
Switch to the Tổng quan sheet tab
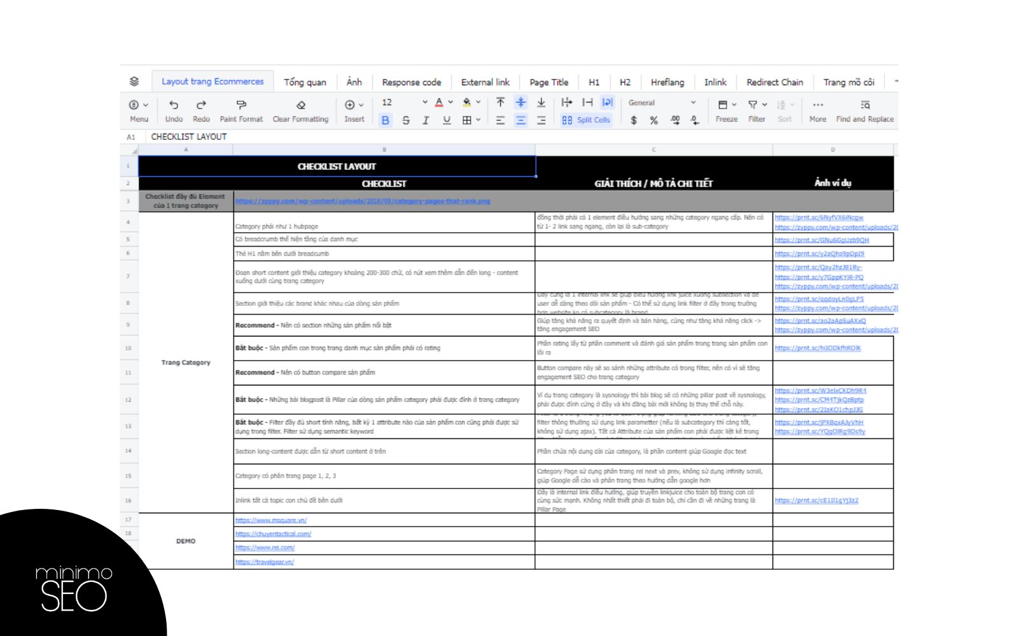305,82
